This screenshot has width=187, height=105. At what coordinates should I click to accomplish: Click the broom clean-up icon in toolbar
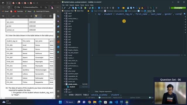[139, 8]
